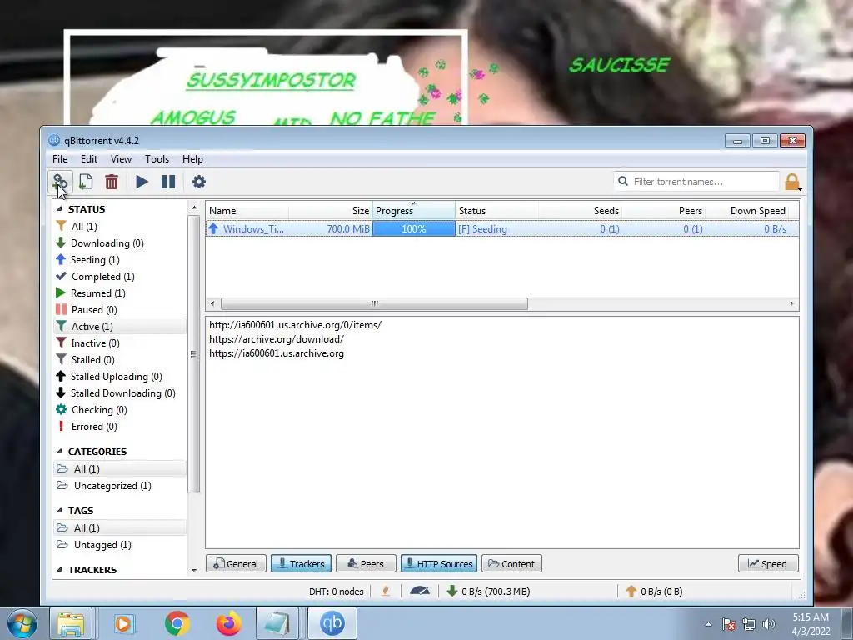Open the Speed graph tab
The image size is (853, 640).
[x=767, y=564]
